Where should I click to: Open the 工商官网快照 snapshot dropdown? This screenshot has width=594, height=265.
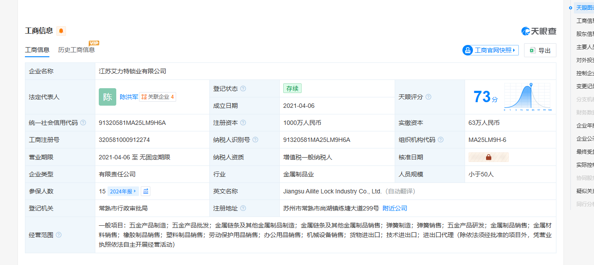[490, 50]
